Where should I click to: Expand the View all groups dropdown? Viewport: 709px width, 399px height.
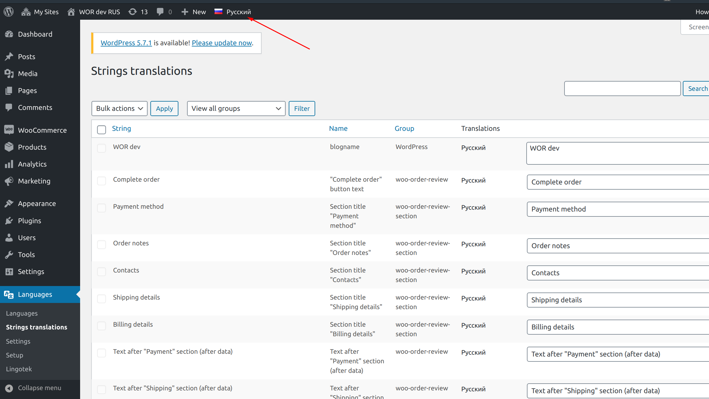click(236, 108)
